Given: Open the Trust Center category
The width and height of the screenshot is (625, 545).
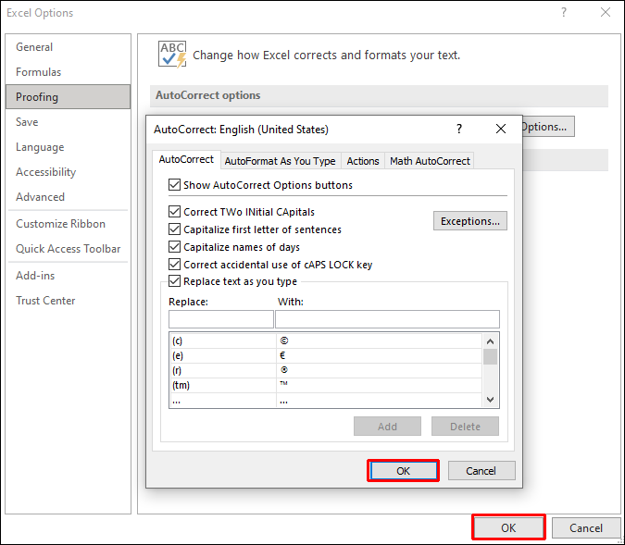Looking at the screenshot, I should pyautogui.click(x=68, y=301).
